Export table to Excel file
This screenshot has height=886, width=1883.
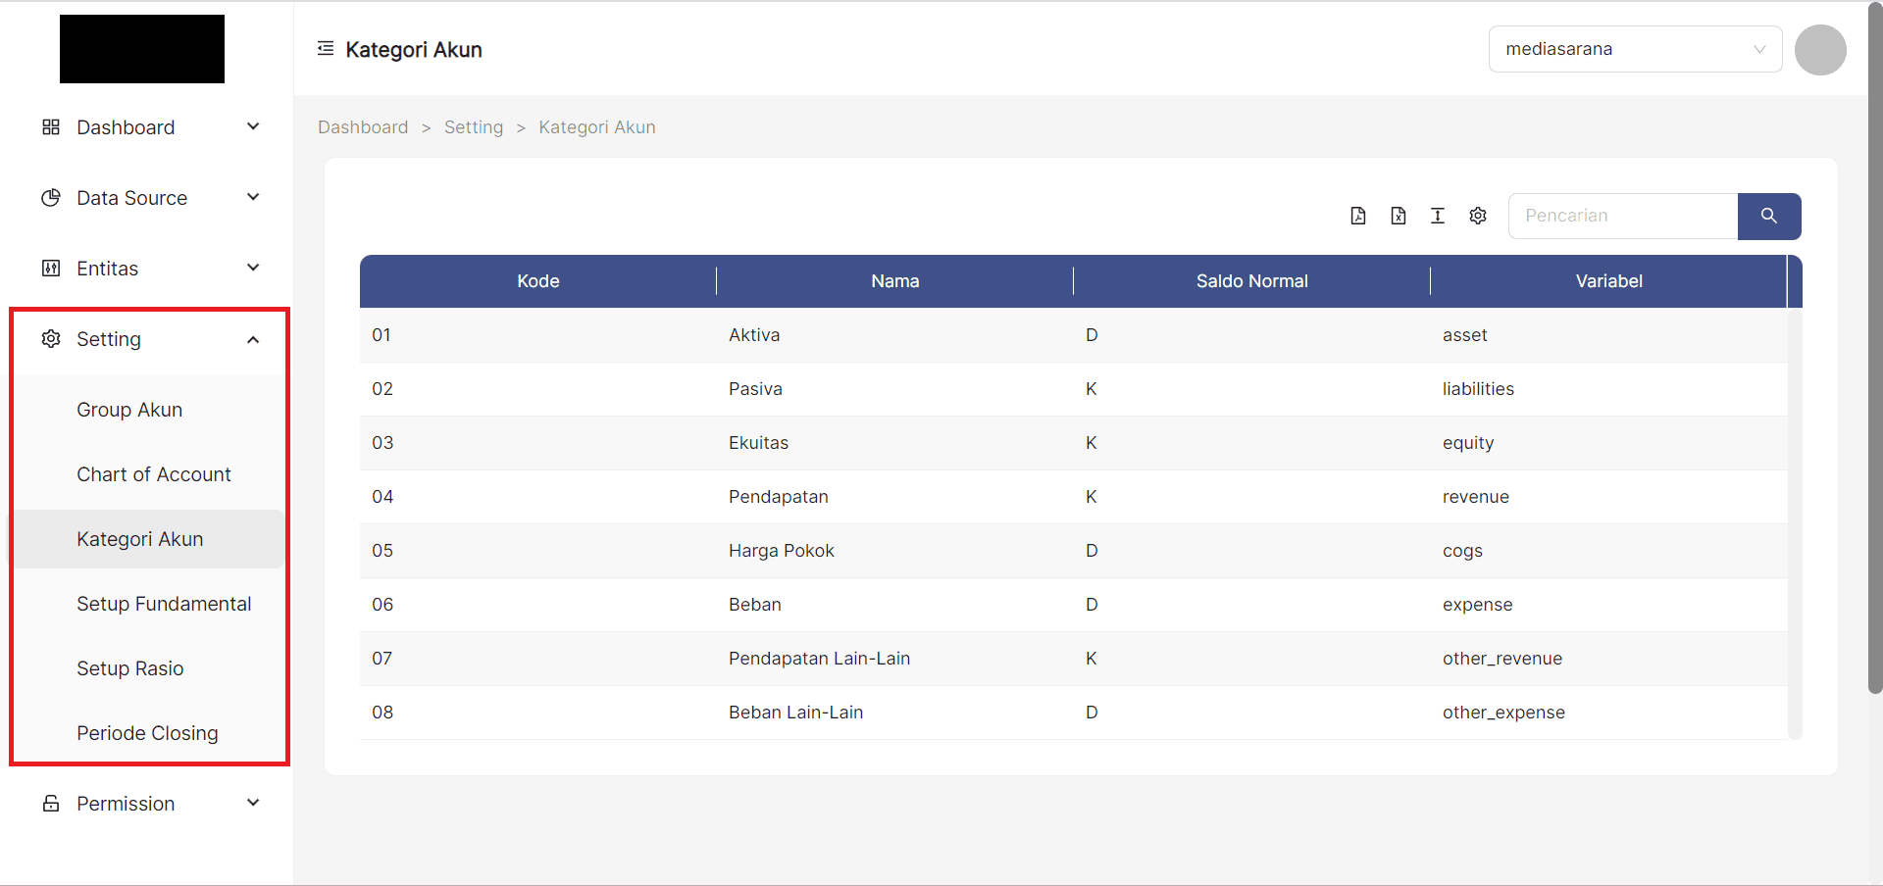point(1398,216)
